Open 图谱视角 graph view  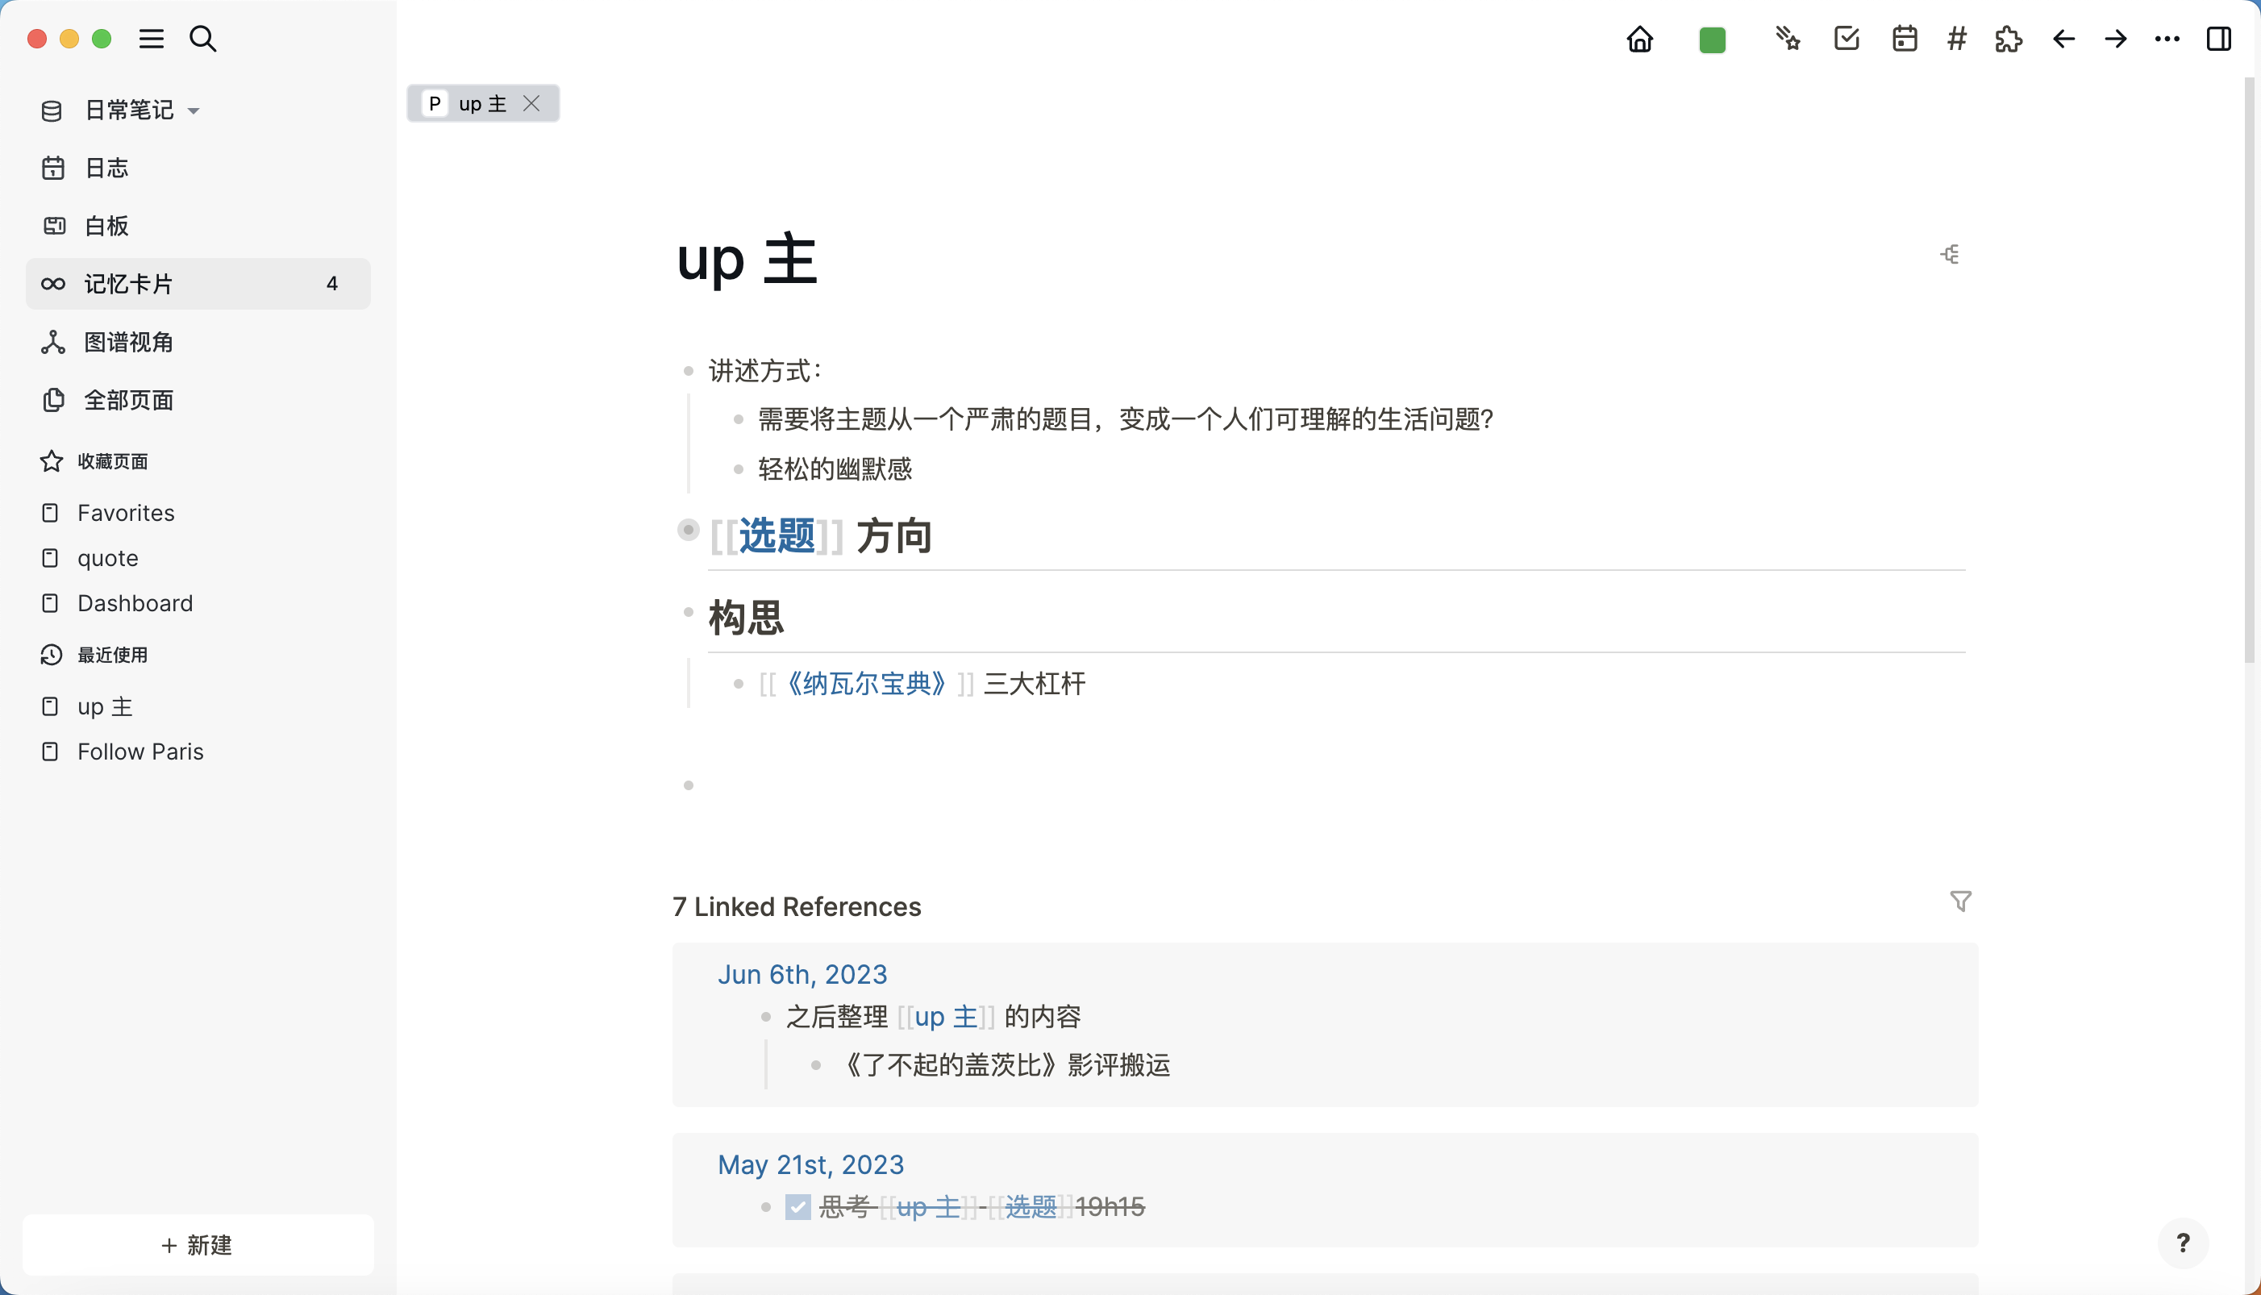coord(198,343)
